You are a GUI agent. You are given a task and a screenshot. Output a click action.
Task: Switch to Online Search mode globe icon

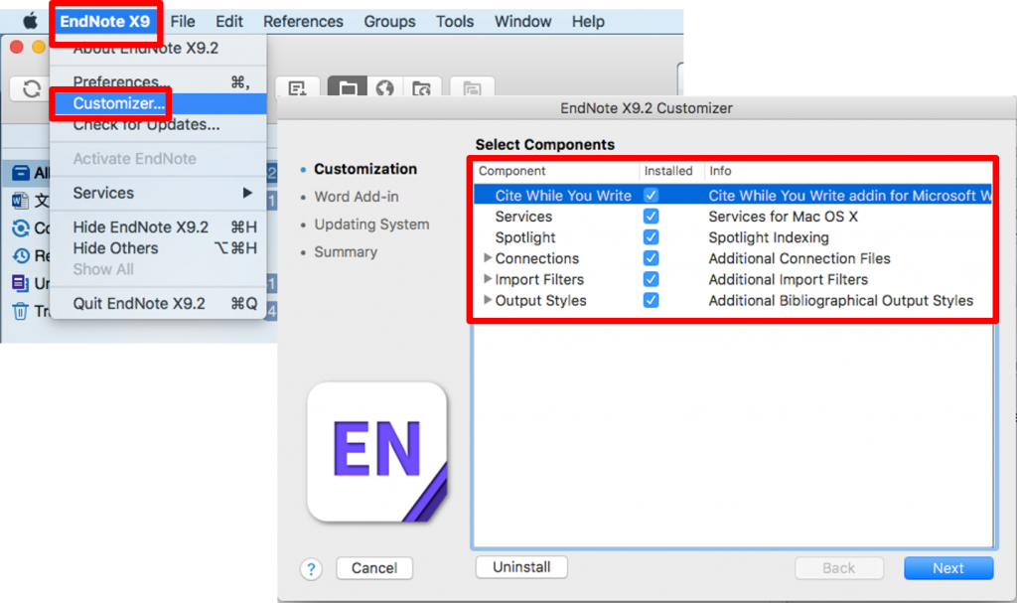(x=385, y=88)
